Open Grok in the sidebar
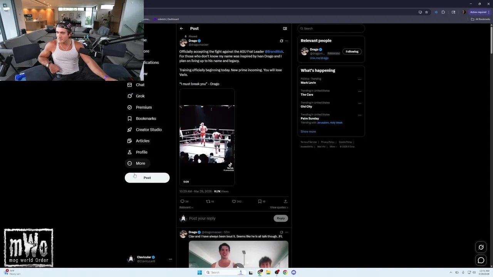 (x=136, y=96)
